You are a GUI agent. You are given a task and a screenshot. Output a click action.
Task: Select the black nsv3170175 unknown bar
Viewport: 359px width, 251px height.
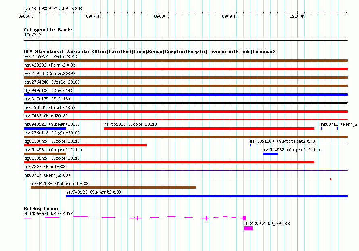pos(186,103)
